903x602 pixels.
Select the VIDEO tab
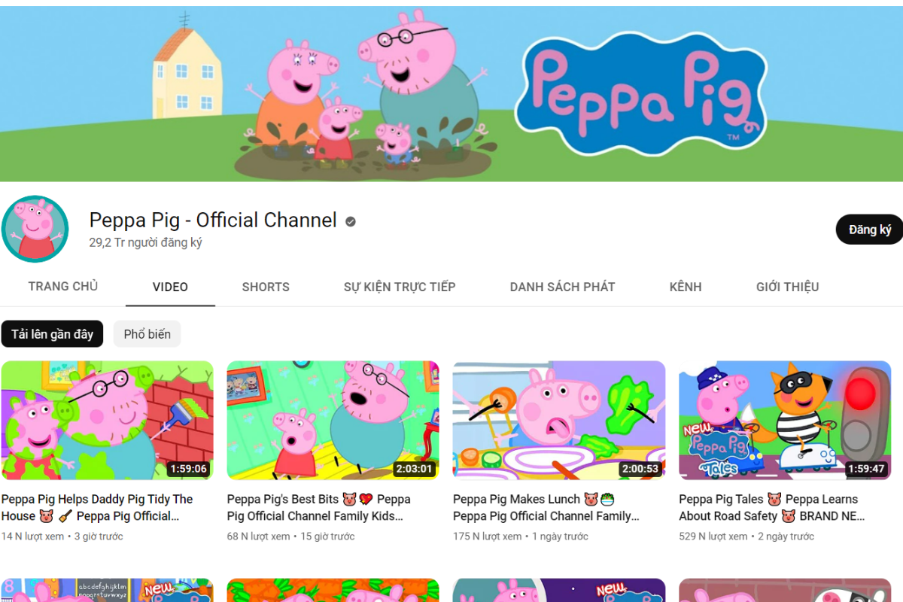[170, 287]
